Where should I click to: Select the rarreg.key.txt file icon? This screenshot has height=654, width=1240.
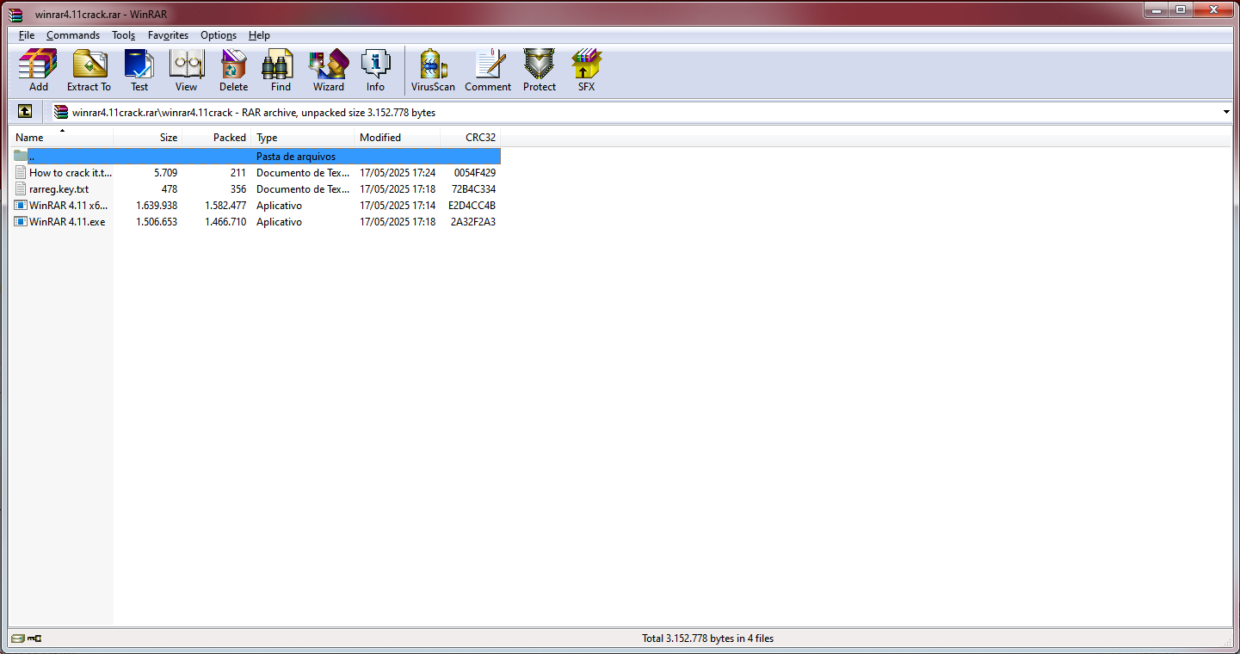[x=21, y=188]
